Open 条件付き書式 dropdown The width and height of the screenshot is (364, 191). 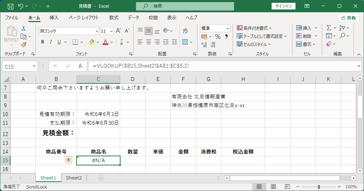[254, 28]
